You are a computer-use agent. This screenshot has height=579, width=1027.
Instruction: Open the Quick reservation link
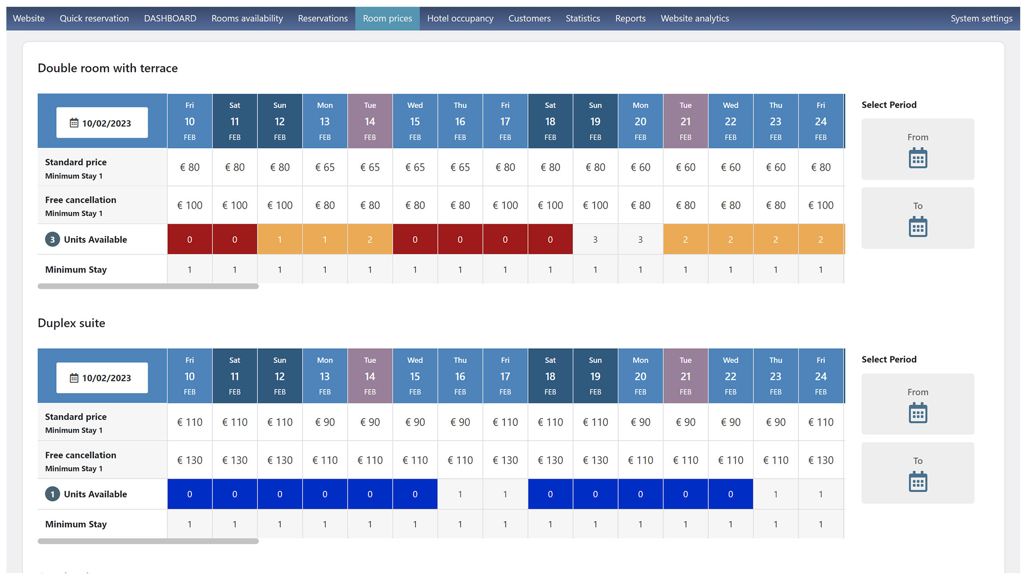[94, 19]
